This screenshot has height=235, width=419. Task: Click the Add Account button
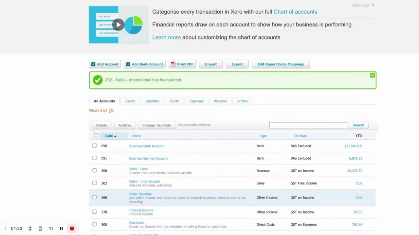[105, 64]
